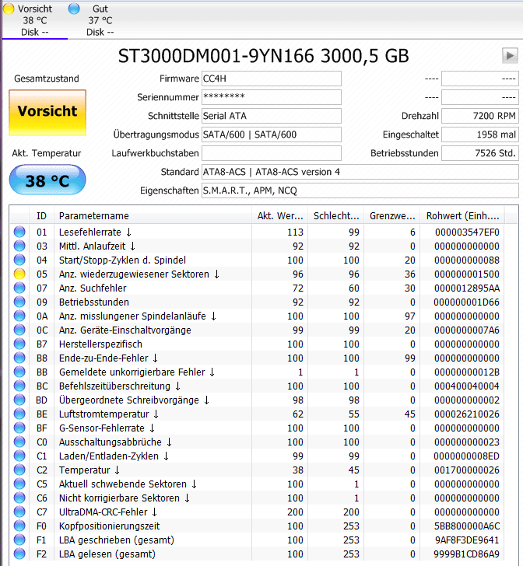Click status icon of Start/Stopp-Zyklen row

click(x=19, y=260)
